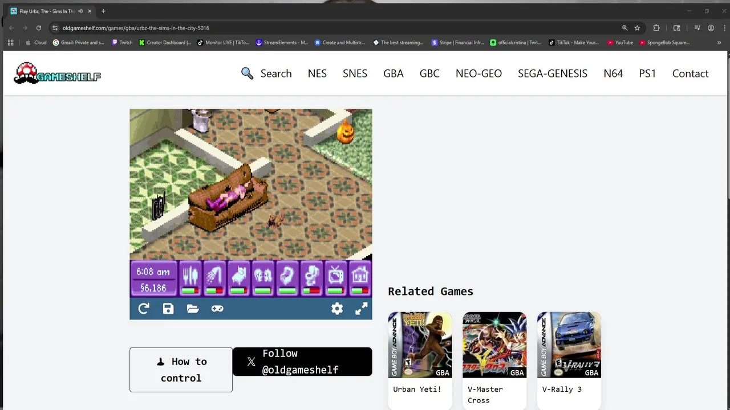Open a new browser tab

click(103, 11)
